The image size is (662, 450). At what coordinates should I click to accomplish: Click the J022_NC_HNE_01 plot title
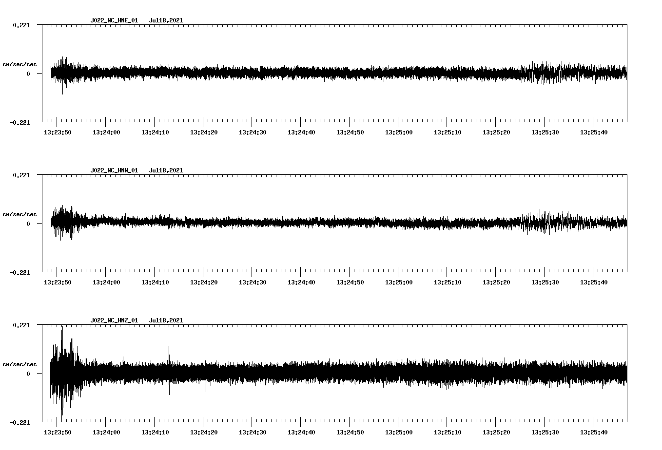click(x=114, y=20)
